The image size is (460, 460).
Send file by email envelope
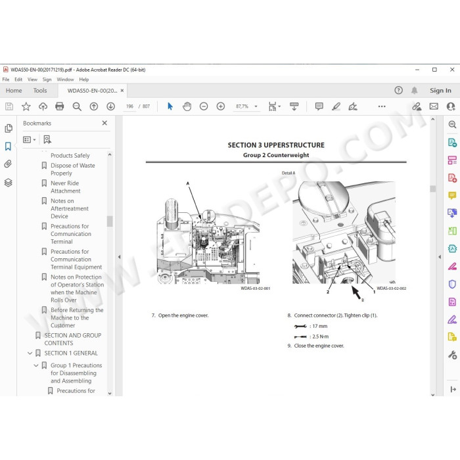(434, 106)
